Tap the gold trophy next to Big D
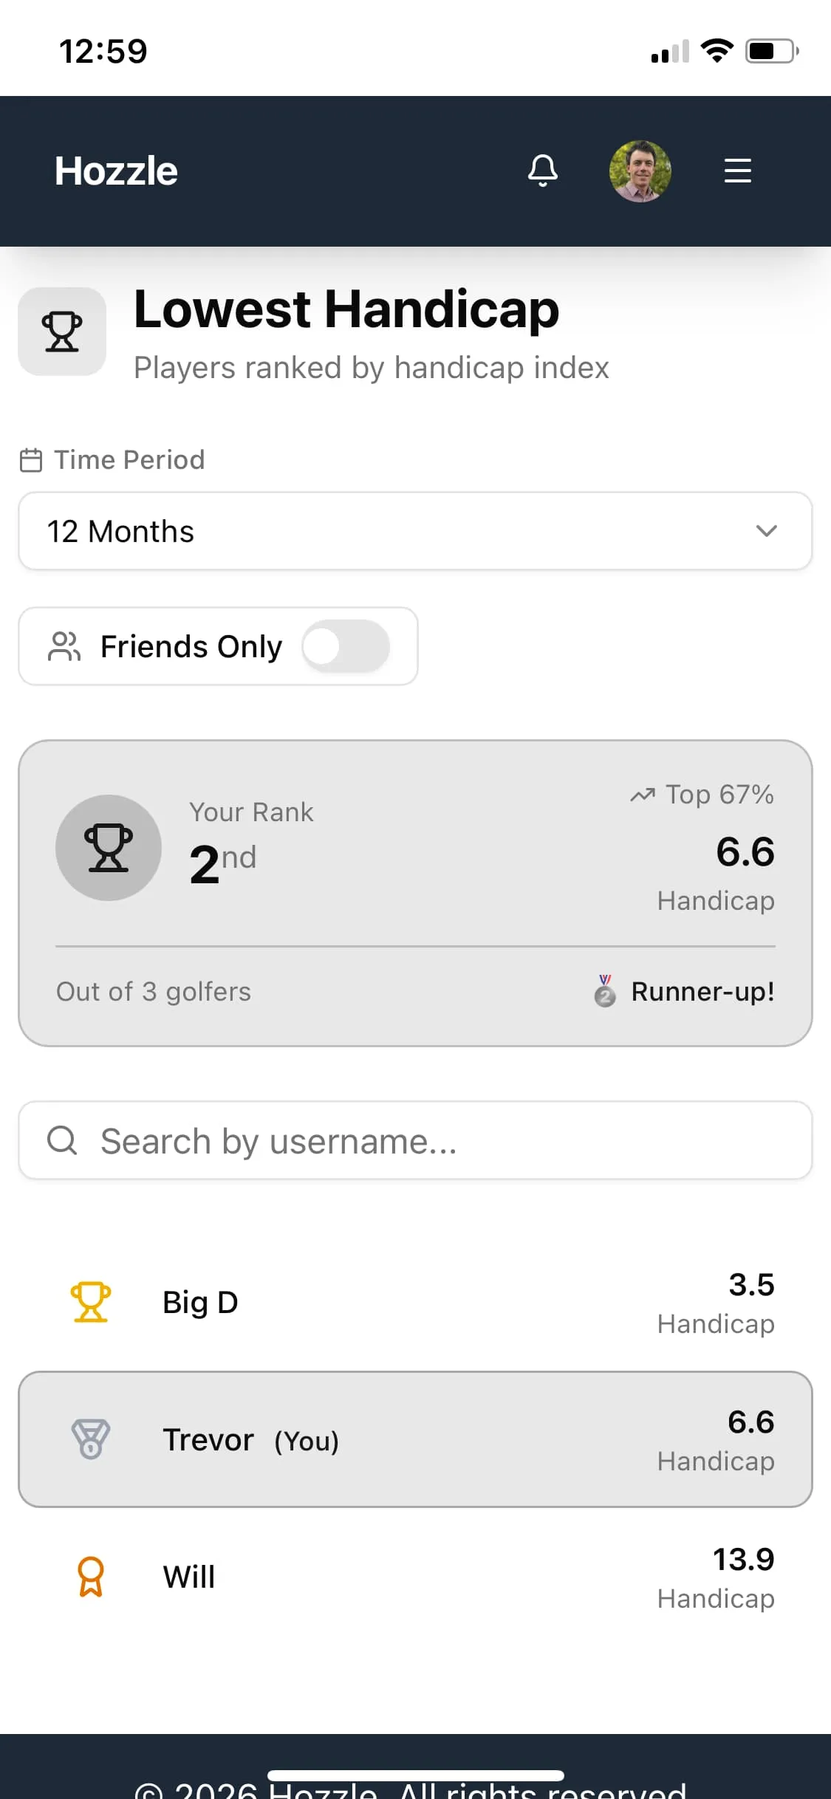831x1799 pixels. [x=91, y=1302]
